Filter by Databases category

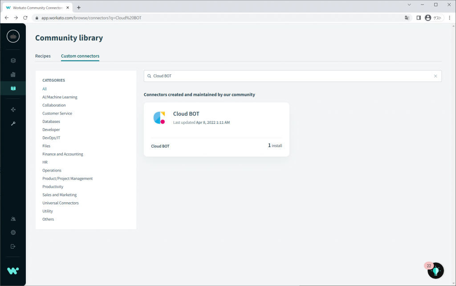51,121
